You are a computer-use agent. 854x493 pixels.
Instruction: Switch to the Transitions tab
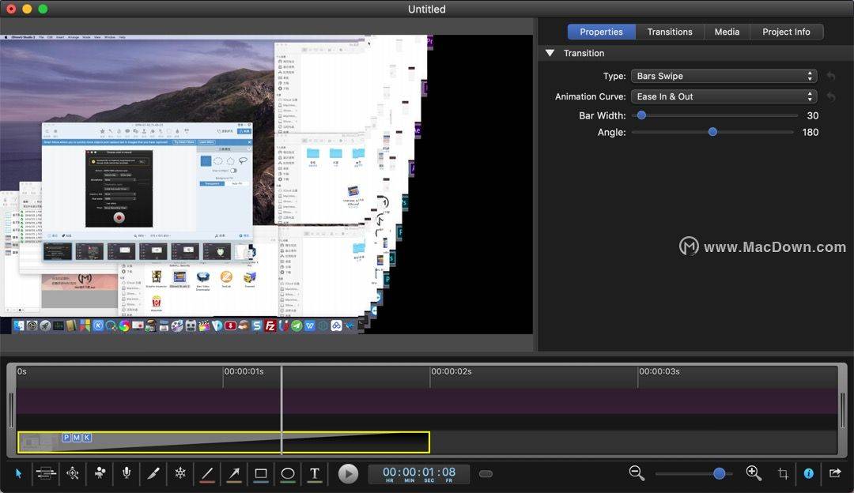[670, 32]
